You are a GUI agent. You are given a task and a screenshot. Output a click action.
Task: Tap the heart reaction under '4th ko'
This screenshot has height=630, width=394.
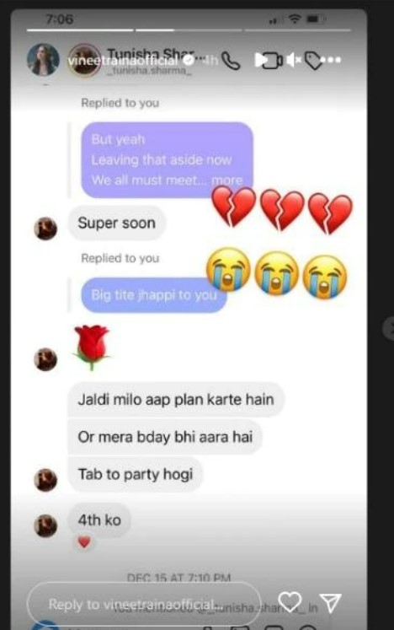[x=84, y=542]
